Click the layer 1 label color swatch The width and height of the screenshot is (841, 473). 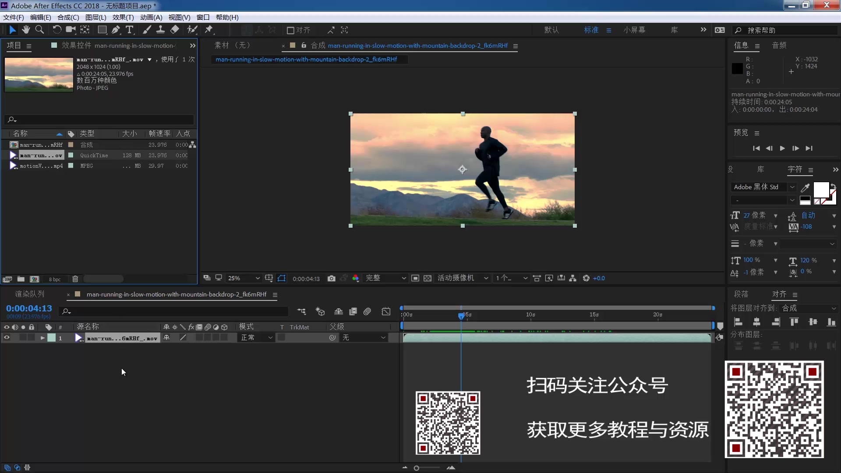pyautogui.click(x=52, y=338)
